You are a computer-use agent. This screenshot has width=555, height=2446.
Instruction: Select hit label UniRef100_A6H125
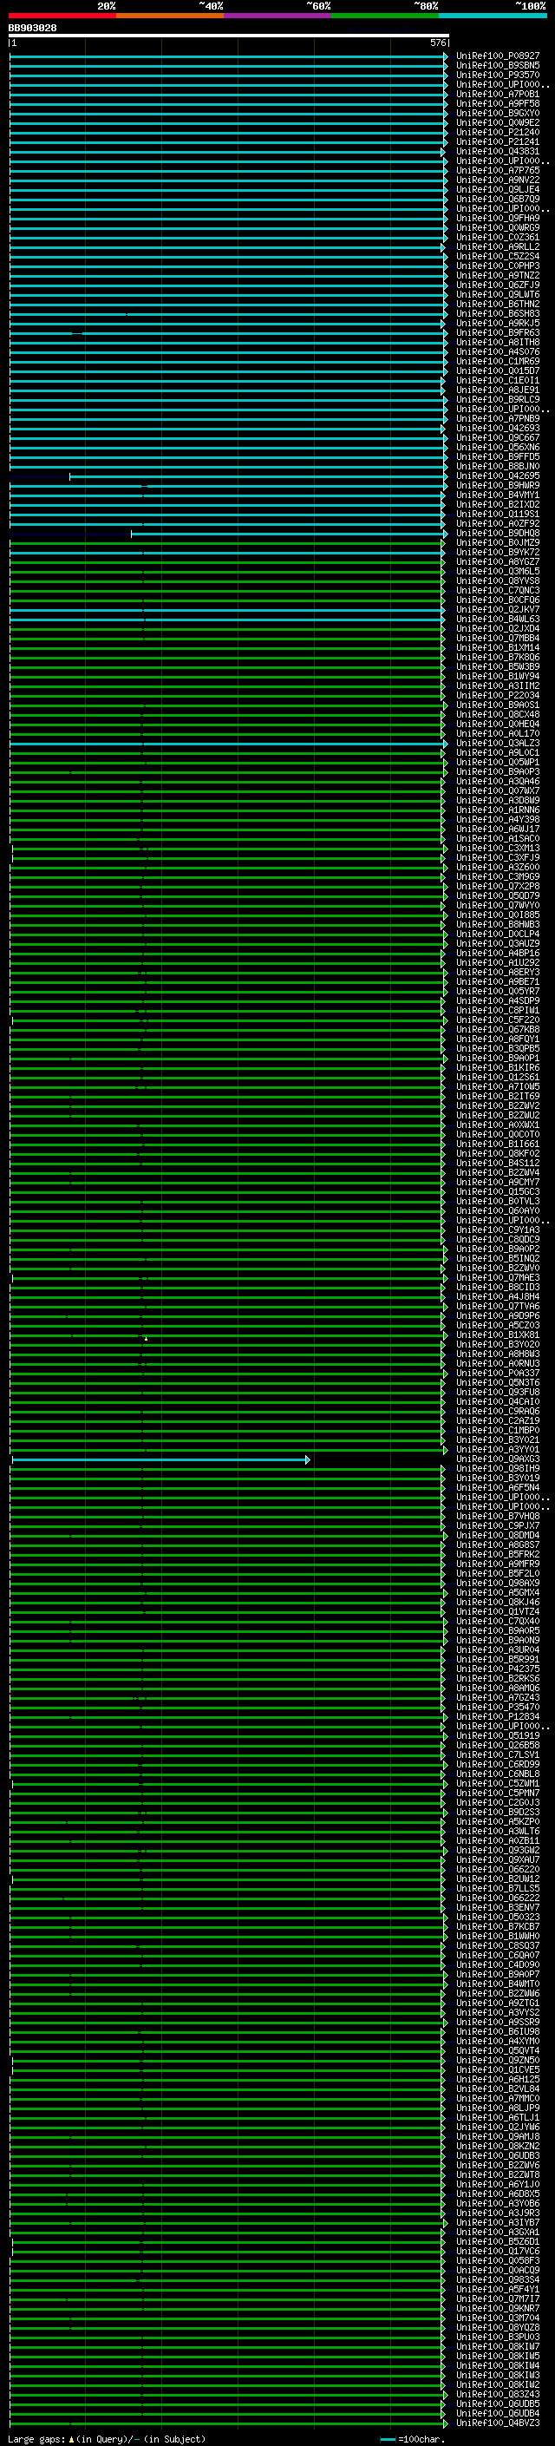point(497,2080)
